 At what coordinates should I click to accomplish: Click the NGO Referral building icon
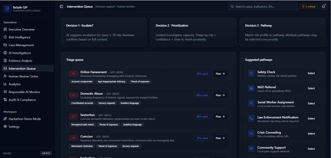pos(251,88)
